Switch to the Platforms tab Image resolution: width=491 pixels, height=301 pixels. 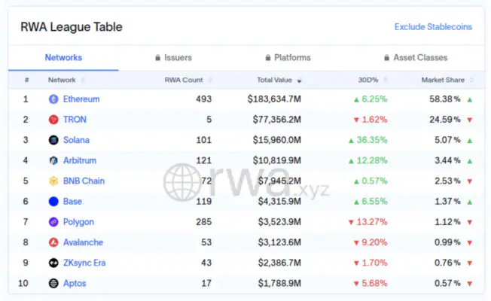pos(288,57)
